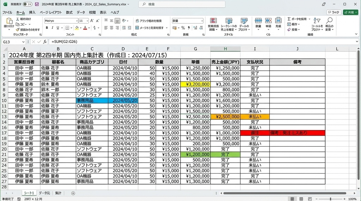Click the Decrease Font Size icon
This screenshot has width=361, height=201.
point(97,21)
